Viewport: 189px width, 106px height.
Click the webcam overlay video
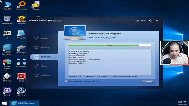[175, 53]
